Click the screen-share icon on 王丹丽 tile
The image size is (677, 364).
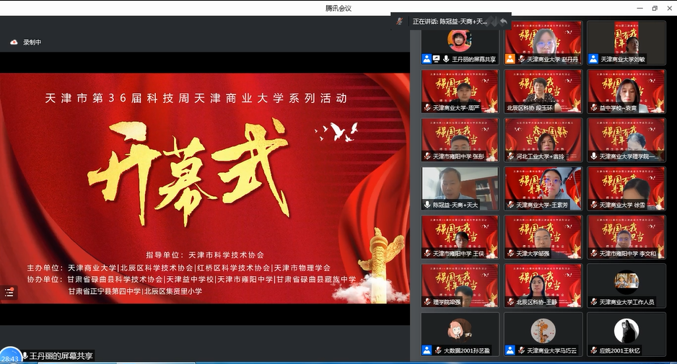(x=437, y=59)
